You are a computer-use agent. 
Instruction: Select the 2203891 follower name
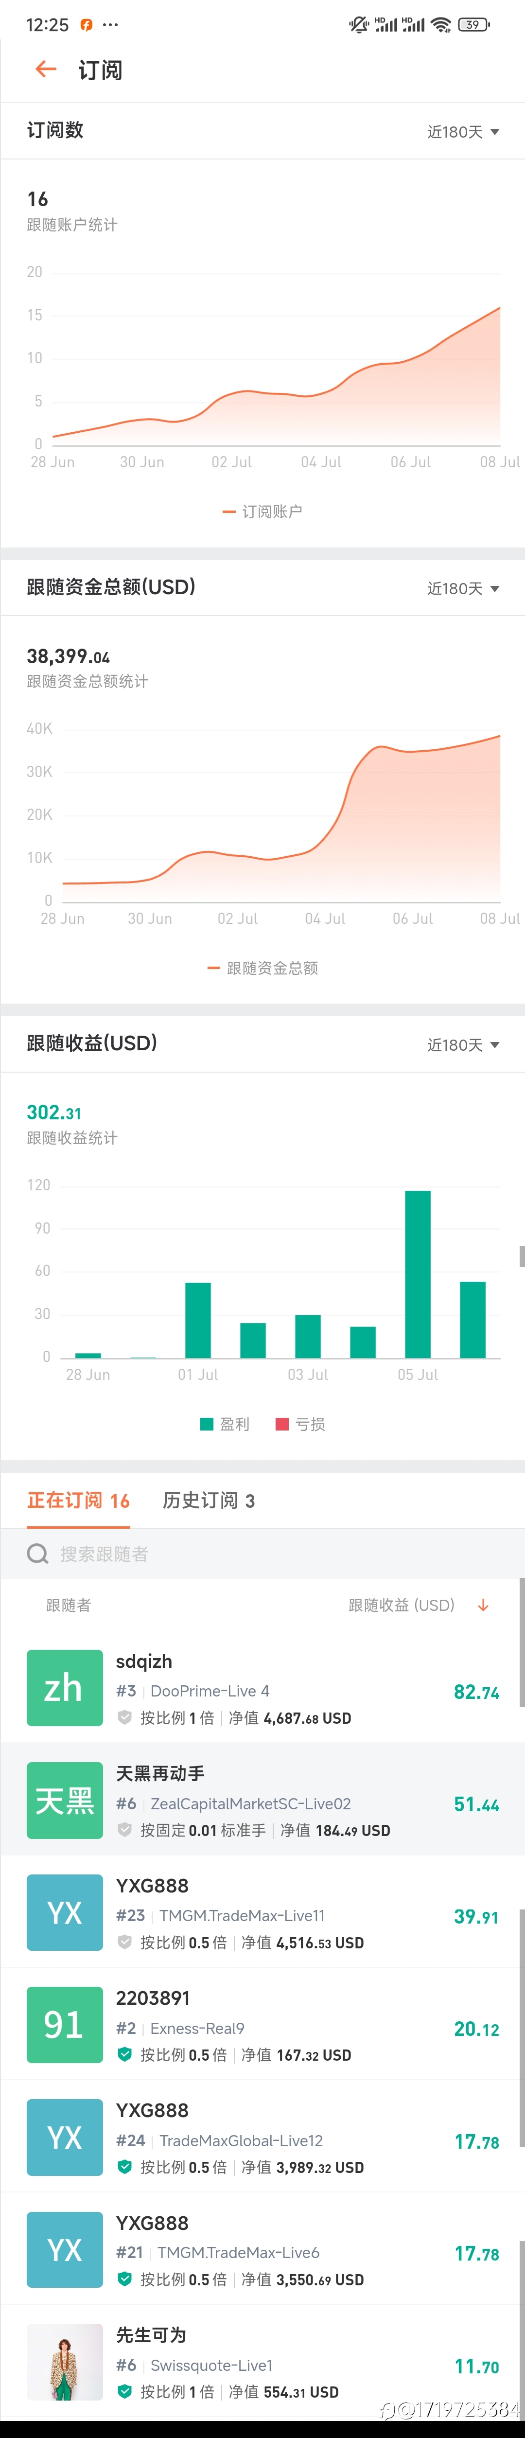pyautogui.click(x=152, y=1998)
